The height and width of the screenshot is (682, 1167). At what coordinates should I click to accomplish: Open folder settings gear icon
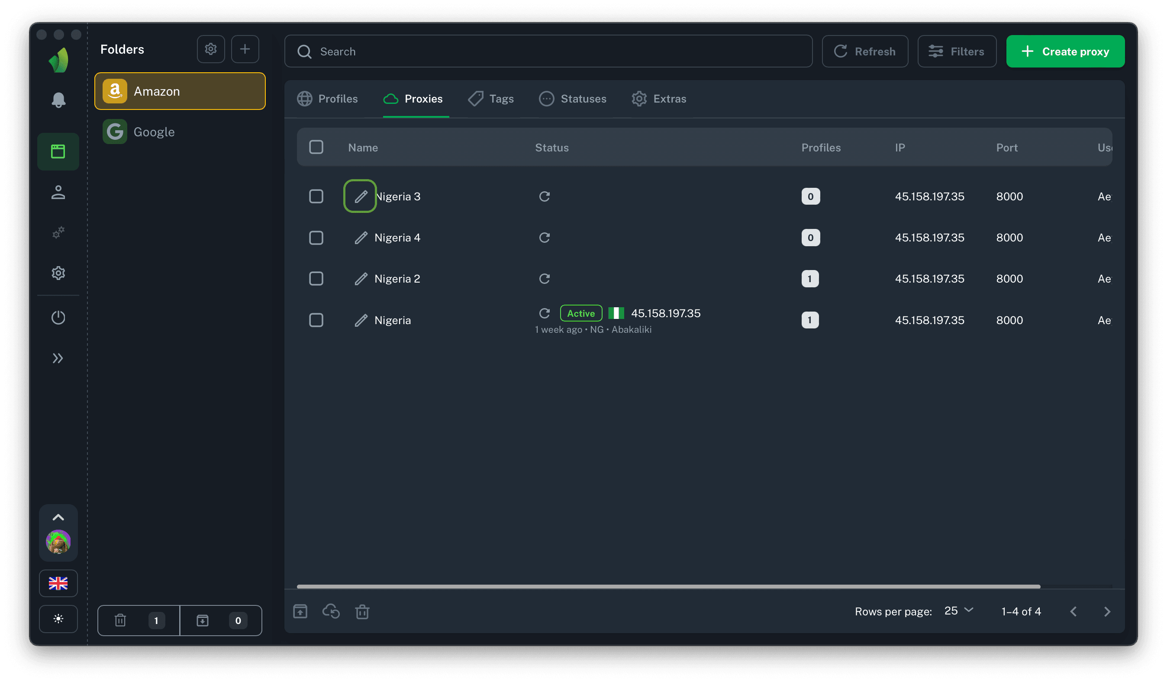coord(211,49)
